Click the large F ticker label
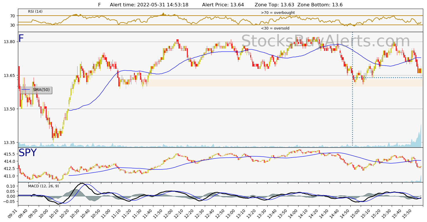Screen dimensions: 427x222 pos(21,39)
